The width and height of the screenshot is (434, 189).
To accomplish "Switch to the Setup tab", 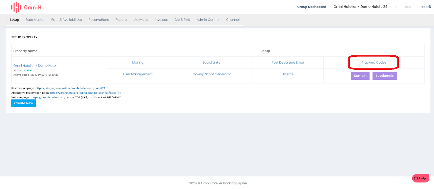I will [14, 20].
